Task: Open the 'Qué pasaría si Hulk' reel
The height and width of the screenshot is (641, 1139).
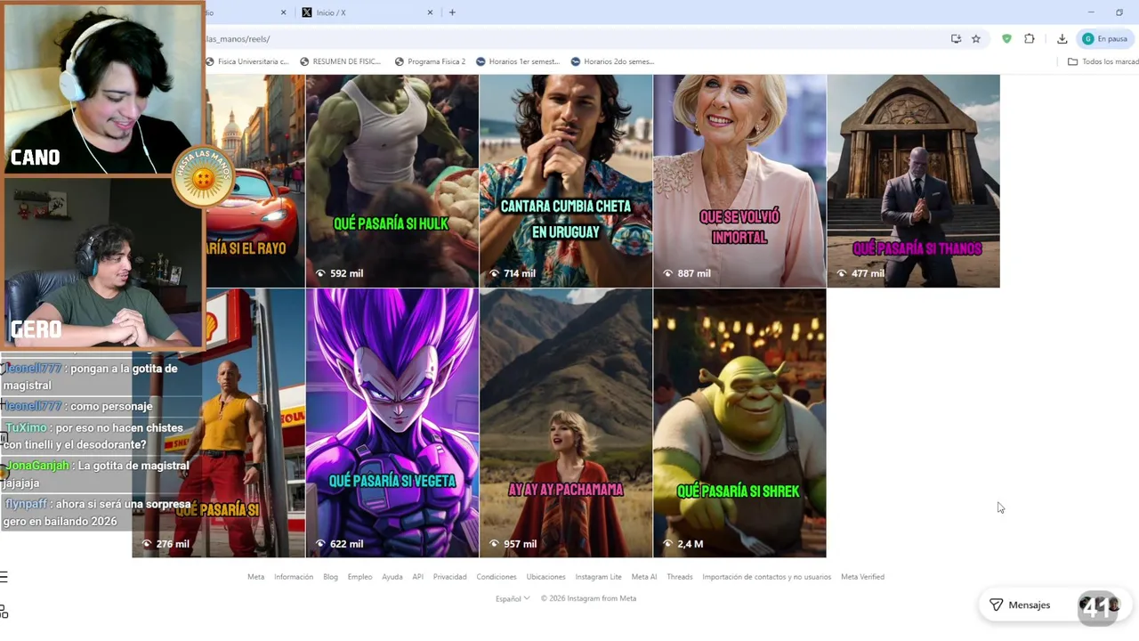Action: [x=392, y=181]
